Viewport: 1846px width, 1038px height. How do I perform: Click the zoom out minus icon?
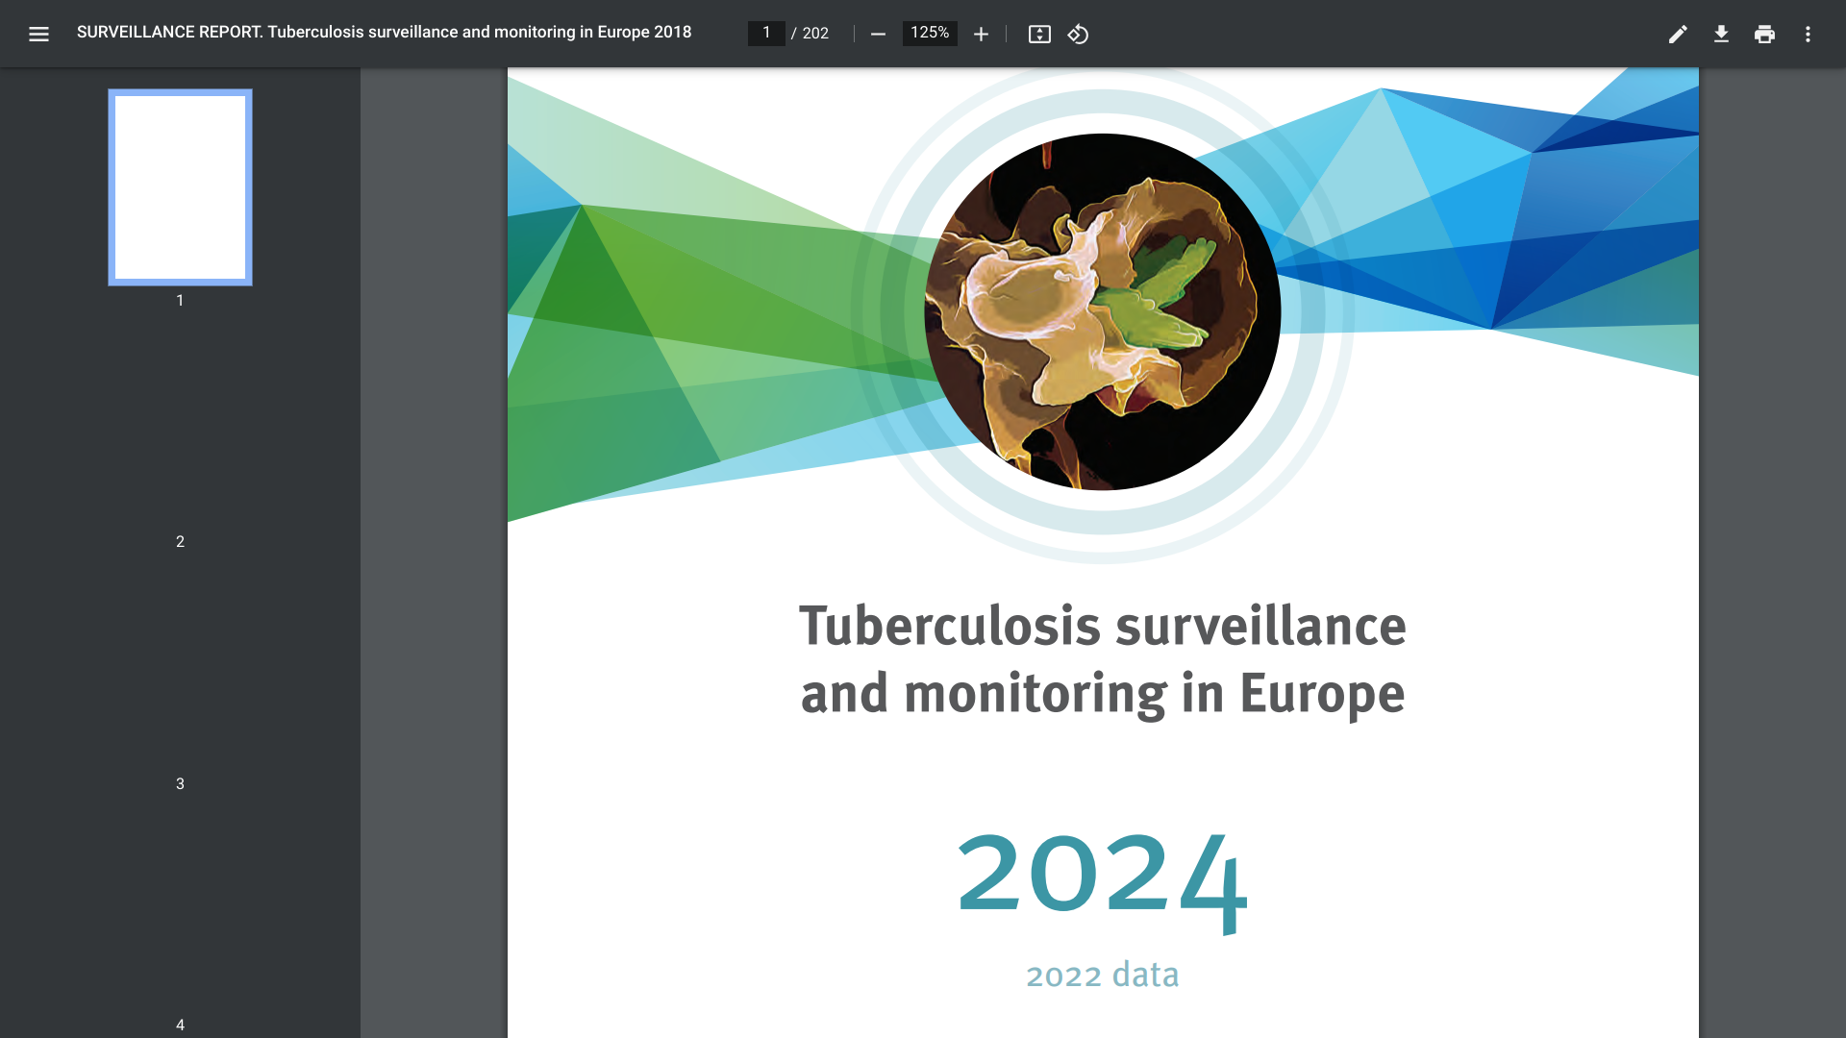point(878,35)
